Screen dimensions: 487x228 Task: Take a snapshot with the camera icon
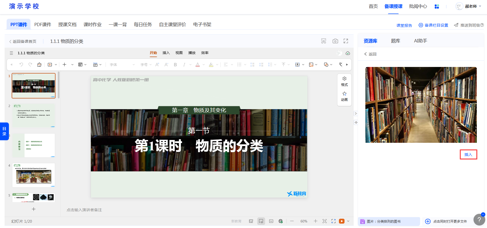[x=335, y=41]
